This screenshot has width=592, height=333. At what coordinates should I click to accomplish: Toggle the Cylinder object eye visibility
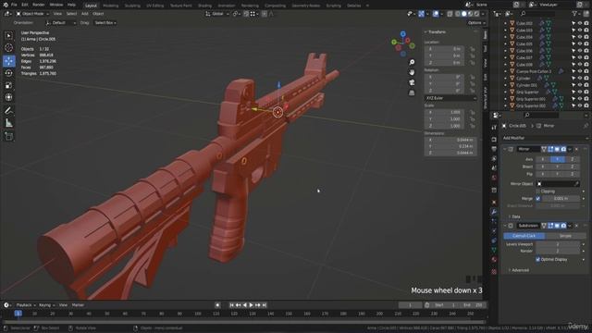coord(580,78)
